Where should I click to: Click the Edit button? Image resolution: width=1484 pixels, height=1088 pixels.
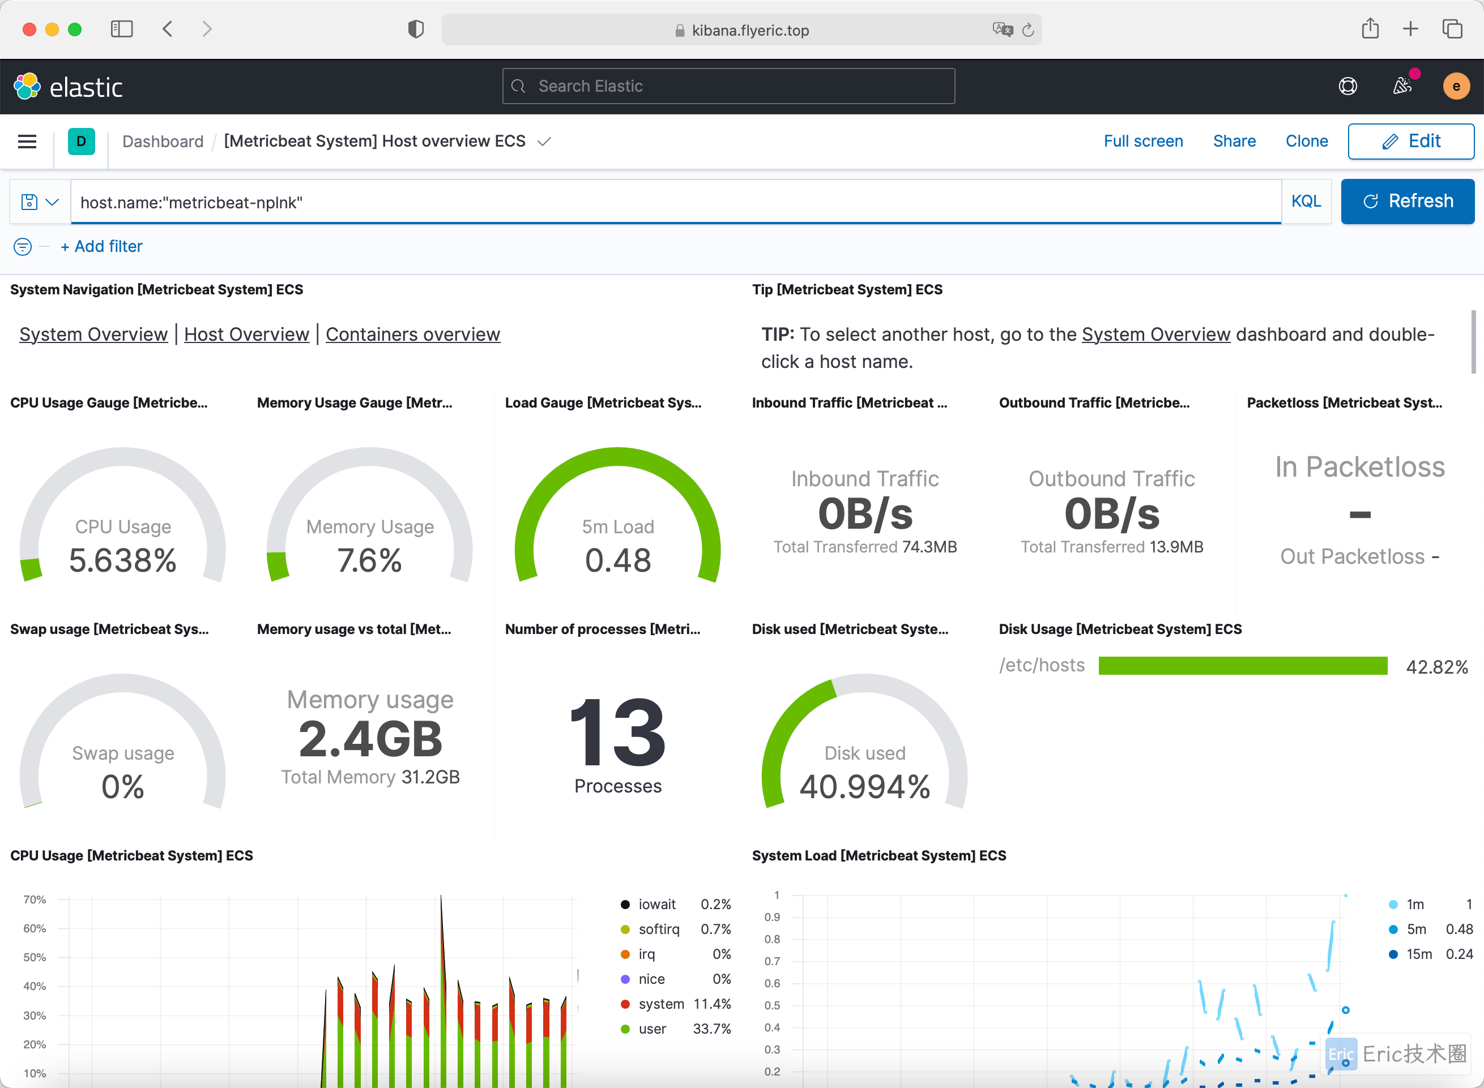pos(1411,142)
